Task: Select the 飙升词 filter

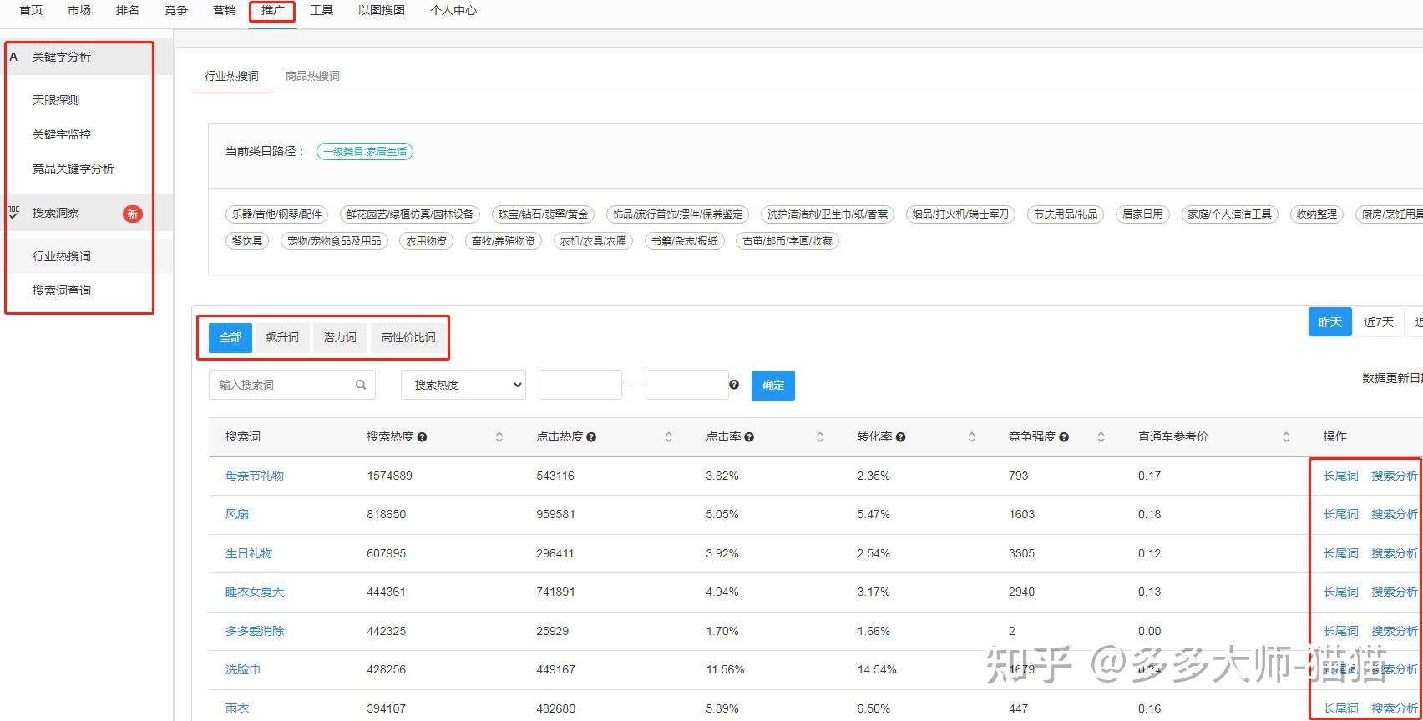Action: (x=282, y=337)
